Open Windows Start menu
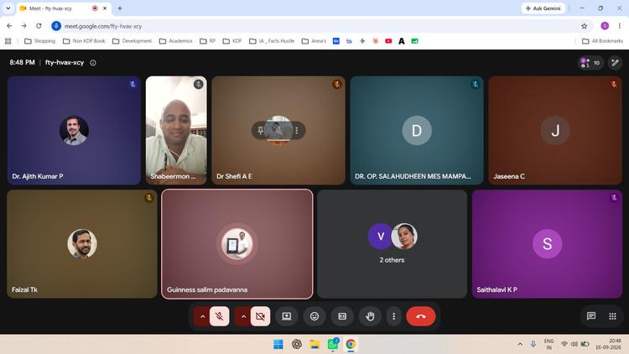The image size is (629, 354). [x=278, y=344]
